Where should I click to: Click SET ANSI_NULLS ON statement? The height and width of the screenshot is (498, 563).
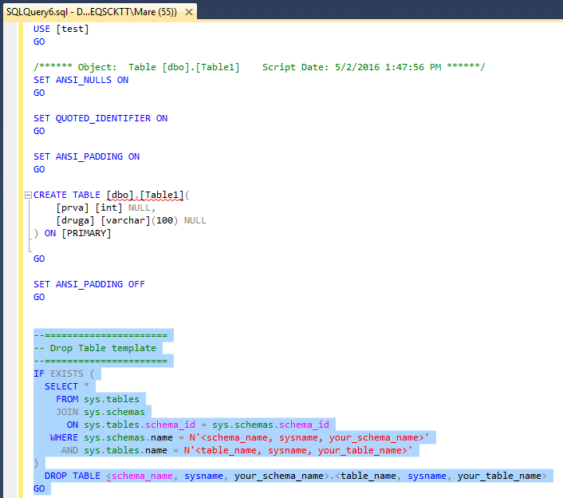click(x=81, y=80)
